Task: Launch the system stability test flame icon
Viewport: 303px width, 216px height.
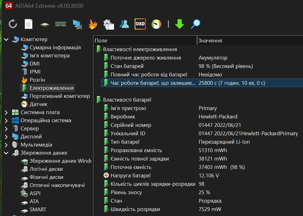Action: pyautogui.click(x=93, y=24)
